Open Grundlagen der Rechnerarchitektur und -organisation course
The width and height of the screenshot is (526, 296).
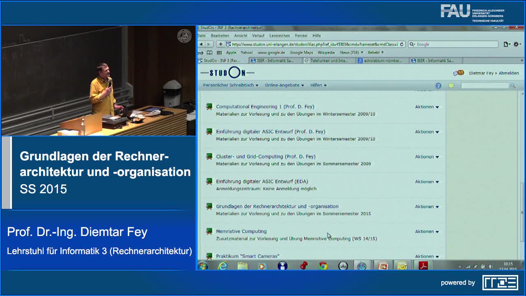[x=277, y=206]
